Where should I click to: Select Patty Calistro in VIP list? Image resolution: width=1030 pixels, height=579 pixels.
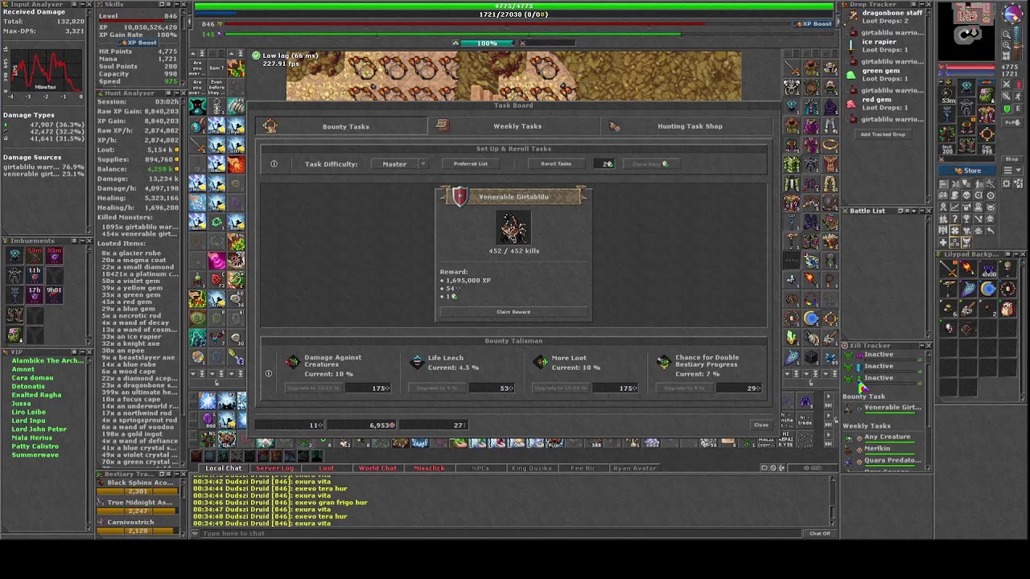coord(35,446)
